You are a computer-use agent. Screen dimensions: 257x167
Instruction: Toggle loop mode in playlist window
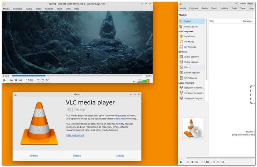(218, 162)
